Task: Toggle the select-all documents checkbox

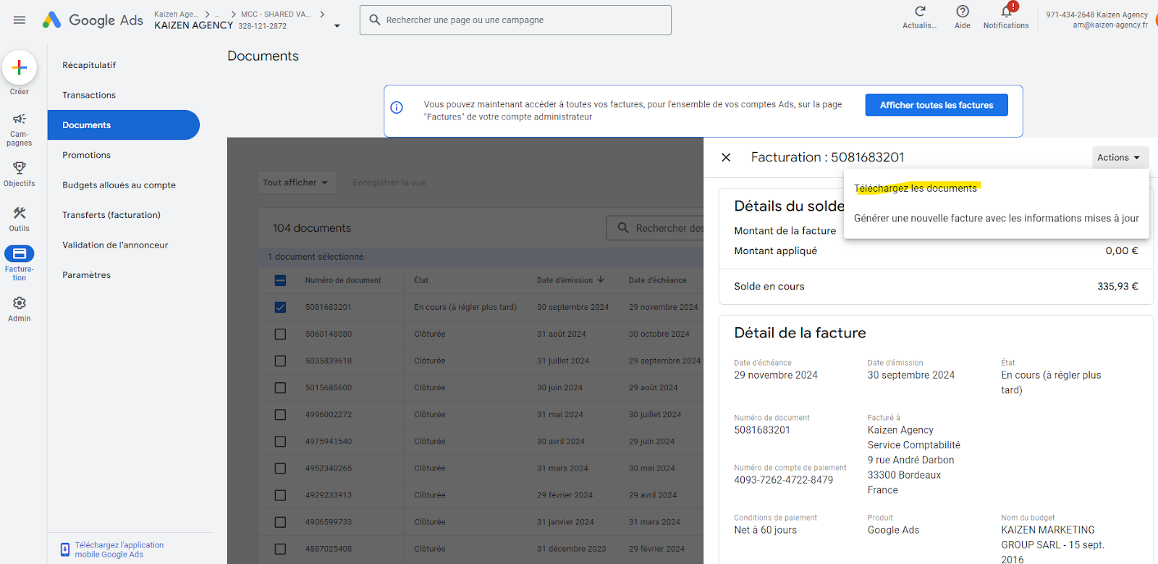Action: pos(281,280)
